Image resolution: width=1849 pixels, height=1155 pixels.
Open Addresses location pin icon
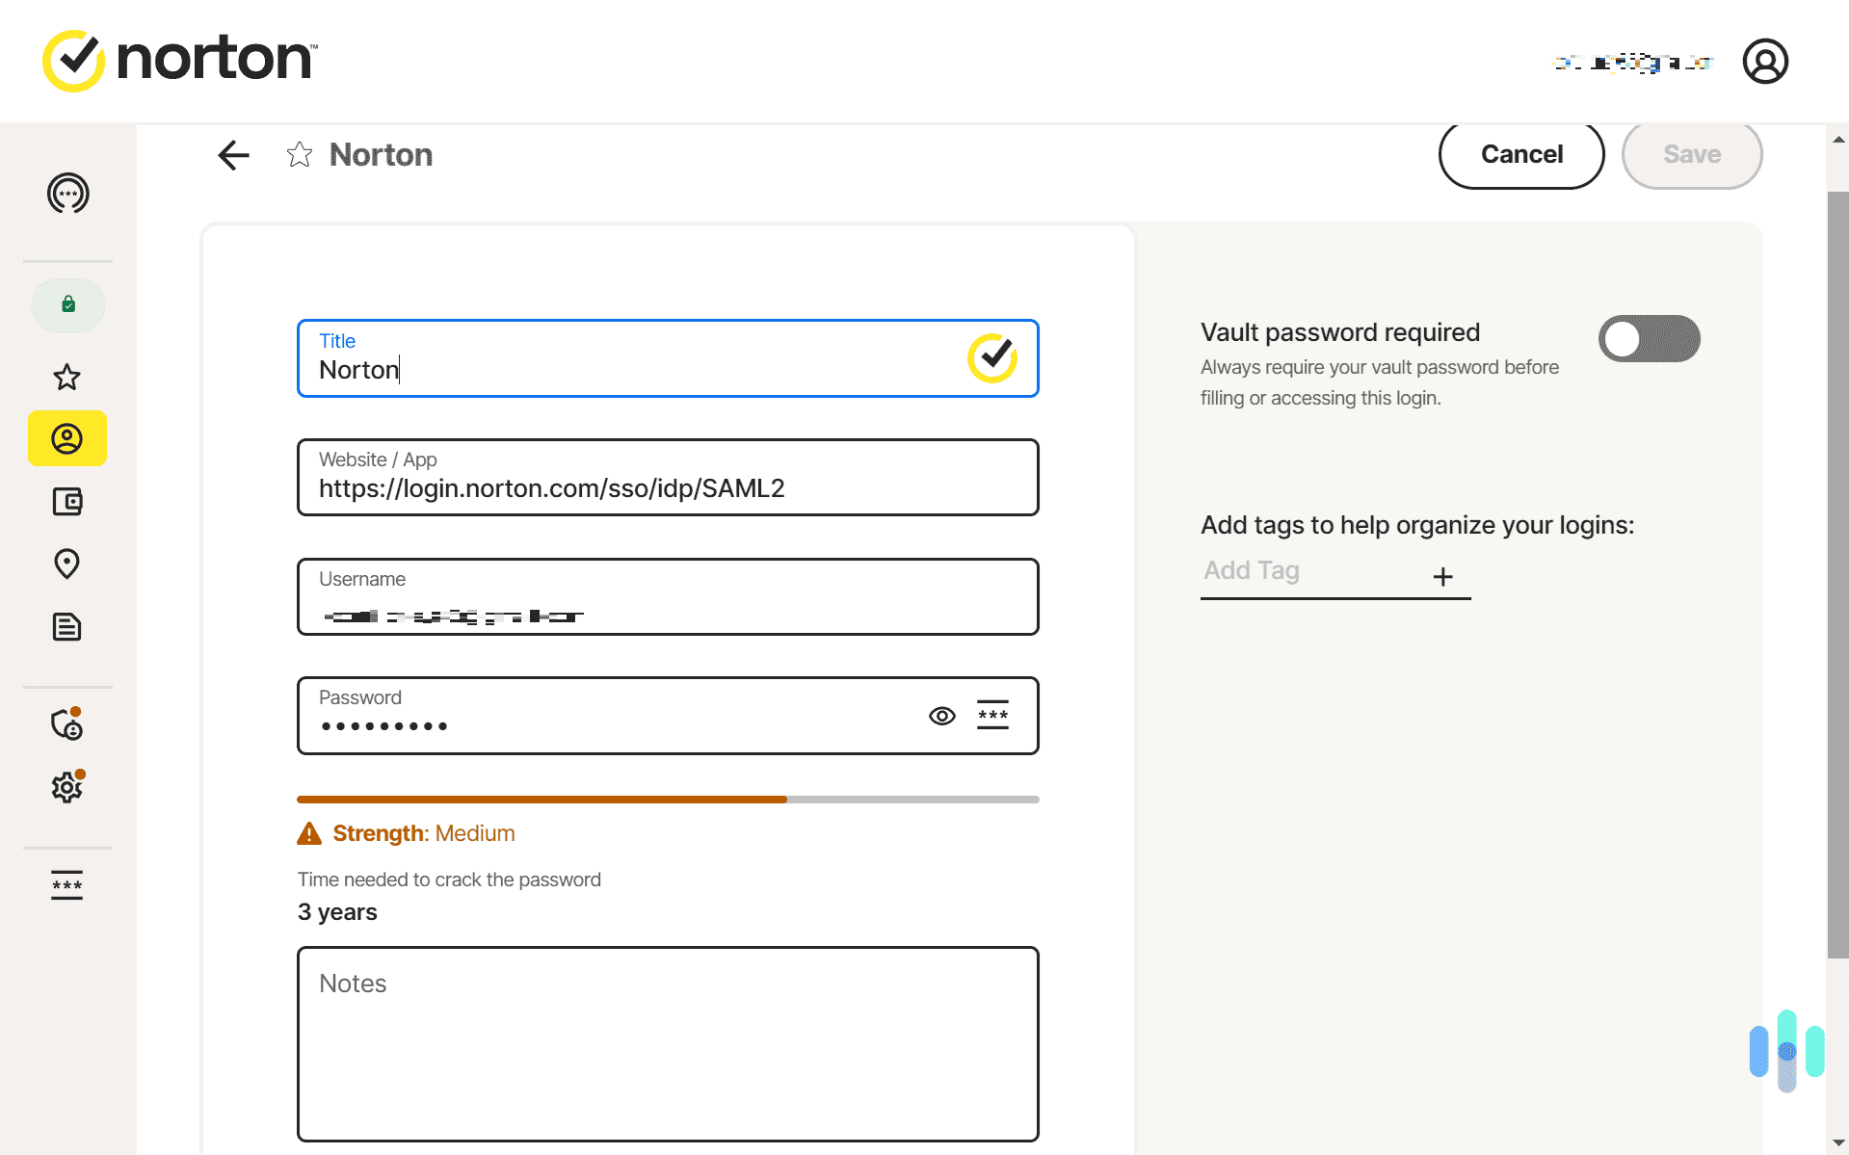coord(66,564)
